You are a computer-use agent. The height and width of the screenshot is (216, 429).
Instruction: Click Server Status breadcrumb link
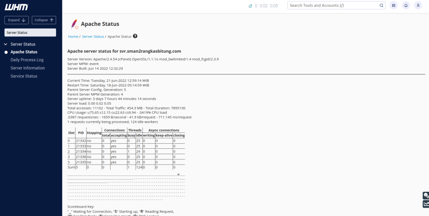[x=93, y=37]
